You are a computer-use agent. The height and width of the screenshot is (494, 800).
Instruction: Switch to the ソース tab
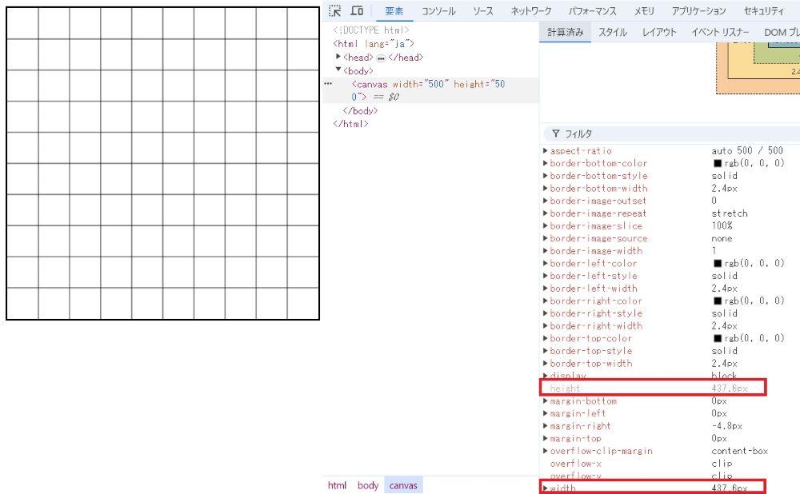[482, 11]
